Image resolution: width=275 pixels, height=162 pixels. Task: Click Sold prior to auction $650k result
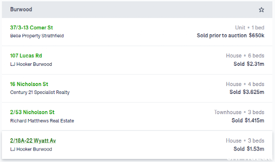[x=230, y=36]
